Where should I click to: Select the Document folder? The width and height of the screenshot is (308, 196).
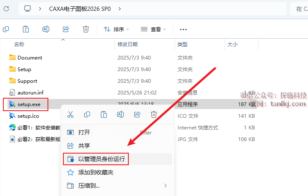pyautogui.click(x=30, y=58)
